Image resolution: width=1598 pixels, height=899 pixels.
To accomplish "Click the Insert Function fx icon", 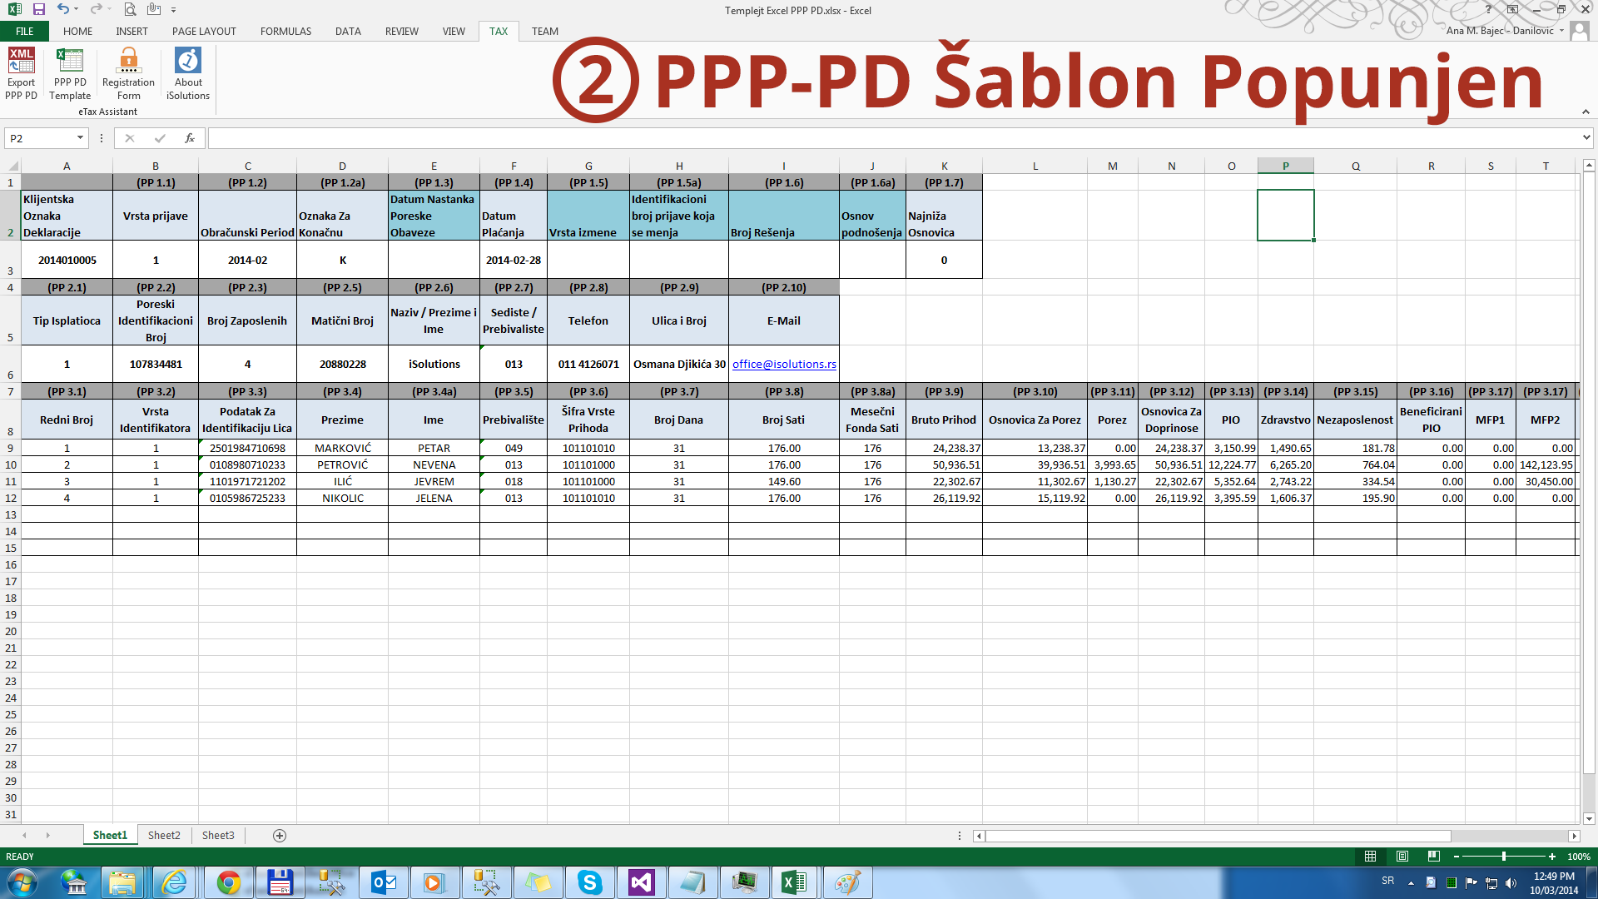I will click(190, 138).
